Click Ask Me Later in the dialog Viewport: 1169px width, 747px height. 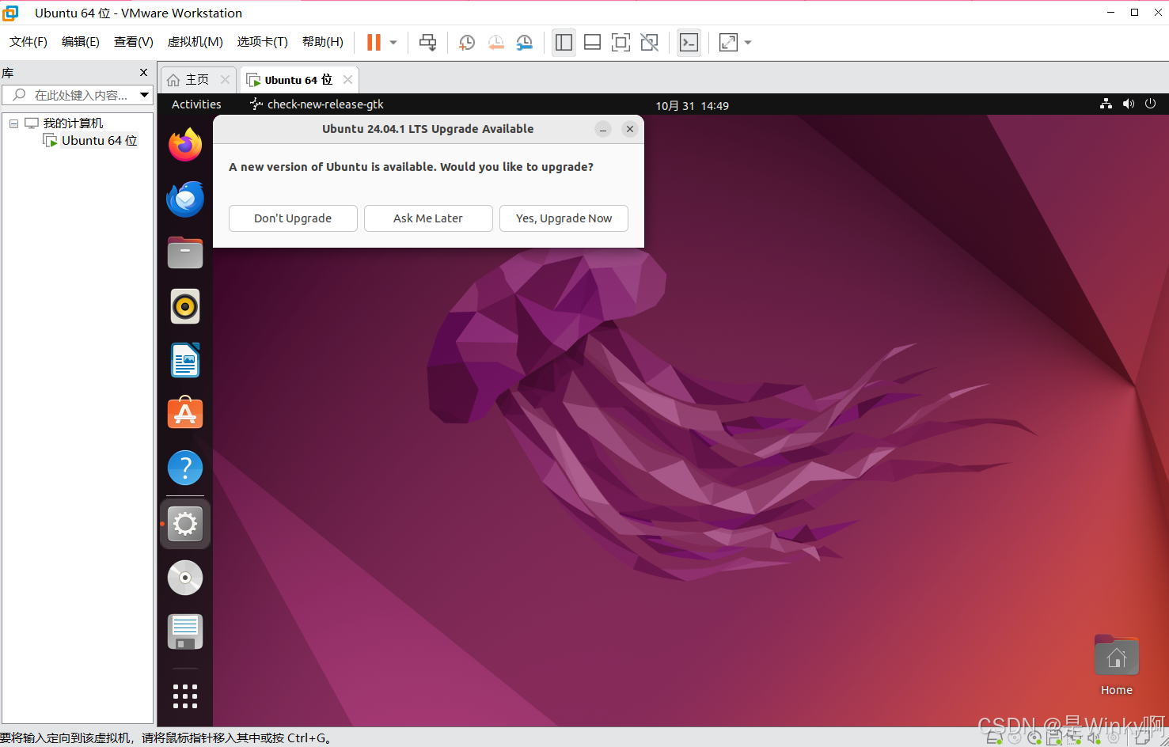pos(428,218)
